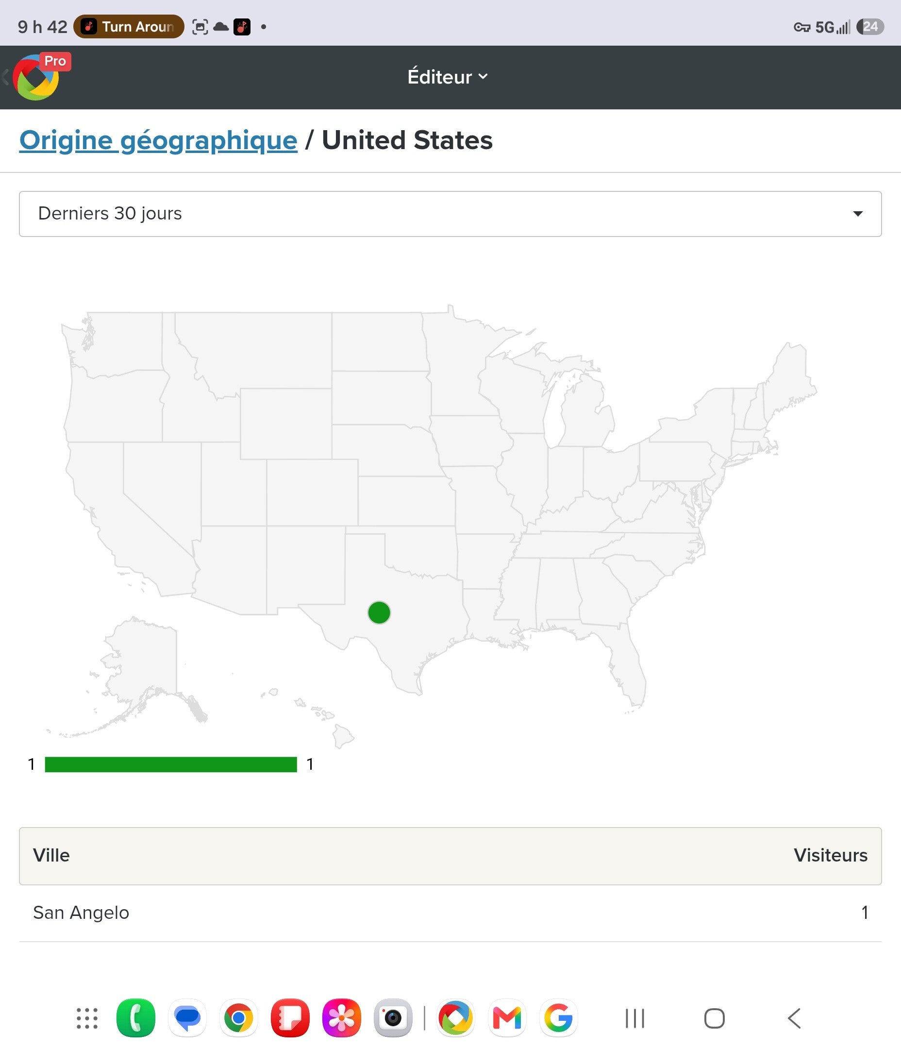The height and width of the screenshot is (1049, 901).
Task: Select the San Angelo table row
Action: click(450, 913)
